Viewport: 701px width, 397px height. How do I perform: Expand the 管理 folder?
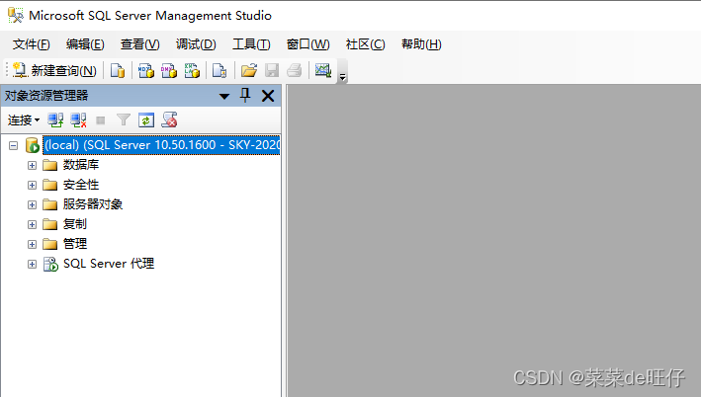32,244
